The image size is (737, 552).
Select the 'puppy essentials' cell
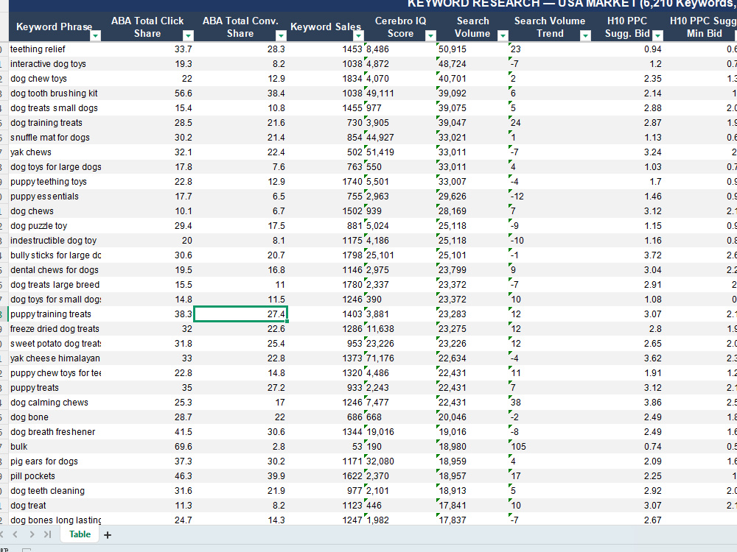pyautogui.click(x=55, y=197)
